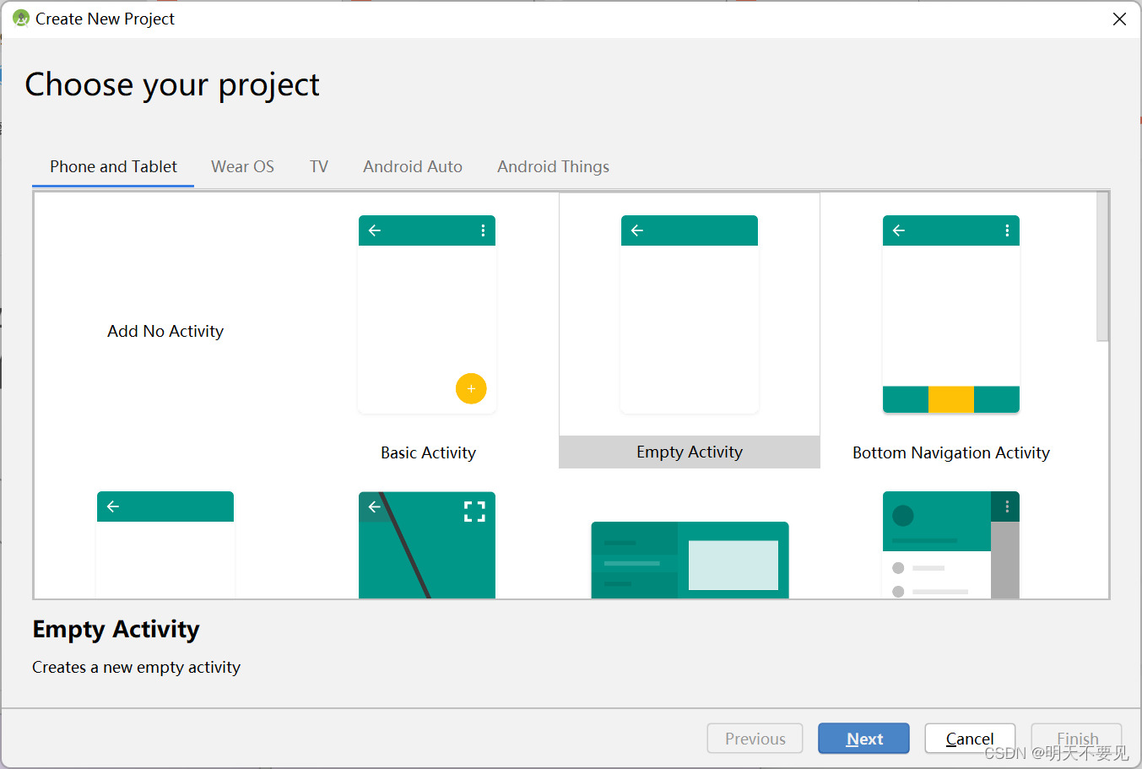Click the back arrow in Empty Activity preview
The width and height of the screenshot is (1142, 769).
pos(637,230)
